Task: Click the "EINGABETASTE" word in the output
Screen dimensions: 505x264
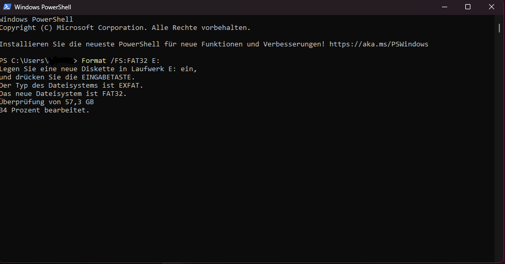Action: [x=109, y=77]
